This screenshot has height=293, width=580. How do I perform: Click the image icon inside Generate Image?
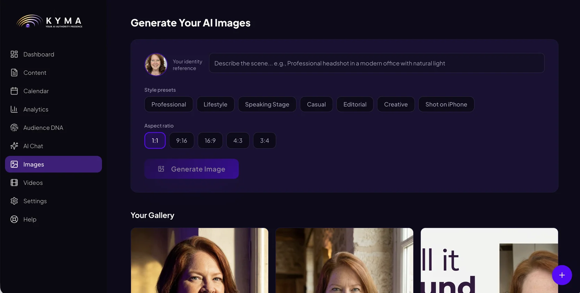161,169
